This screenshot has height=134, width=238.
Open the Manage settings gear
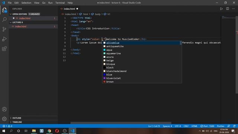(x=4, y=119)
